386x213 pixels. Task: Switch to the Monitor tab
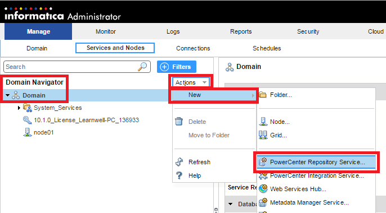click(106, 31)
